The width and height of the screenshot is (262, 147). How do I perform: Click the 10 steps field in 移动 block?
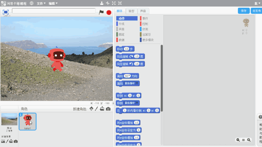(x=126, y=49)
